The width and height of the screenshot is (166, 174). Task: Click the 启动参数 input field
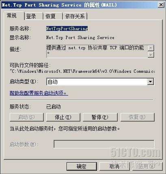point(104,144)
